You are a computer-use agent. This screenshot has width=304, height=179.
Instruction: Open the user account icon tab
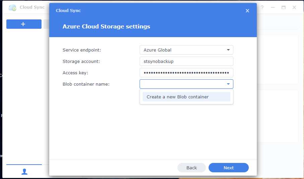click(24, 171)
